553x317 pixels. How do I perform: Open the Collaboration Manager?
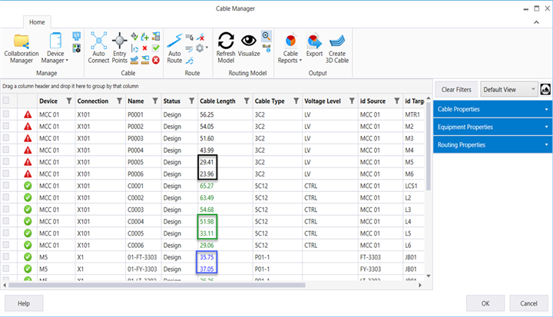(x=22, y=48)
